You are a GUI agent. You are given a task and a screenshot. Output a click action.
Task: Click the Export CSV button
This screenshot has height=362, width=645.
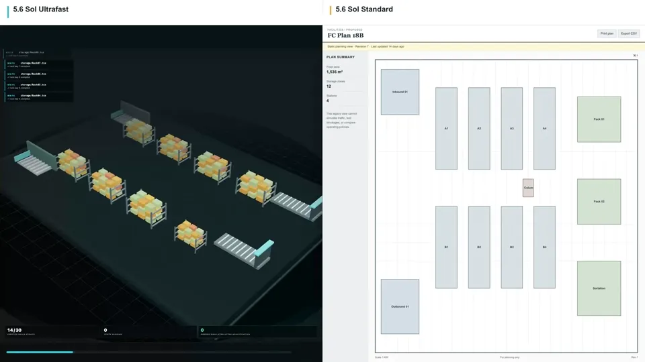click(629, 34)
